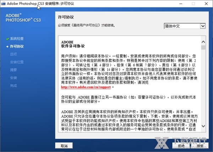Screen dimensions: 213x152
Task: Open the adobe.com/cn/support link
Action: pos(86,87)
